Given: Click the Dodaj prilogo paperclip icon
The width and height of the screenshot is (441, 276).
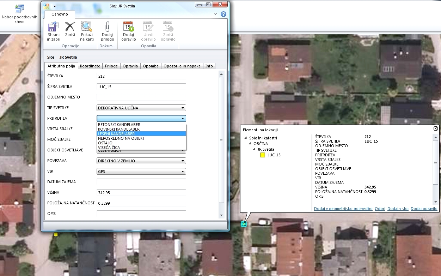Looking at the screenshot, I should point(108,27).
